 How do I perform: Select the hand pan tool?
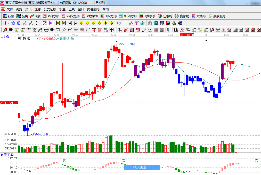coord(119,23)
